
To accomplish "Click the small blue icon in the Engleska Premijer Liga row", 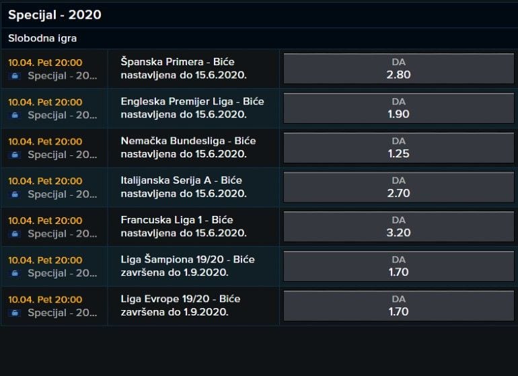I will [x=15, y=115].
